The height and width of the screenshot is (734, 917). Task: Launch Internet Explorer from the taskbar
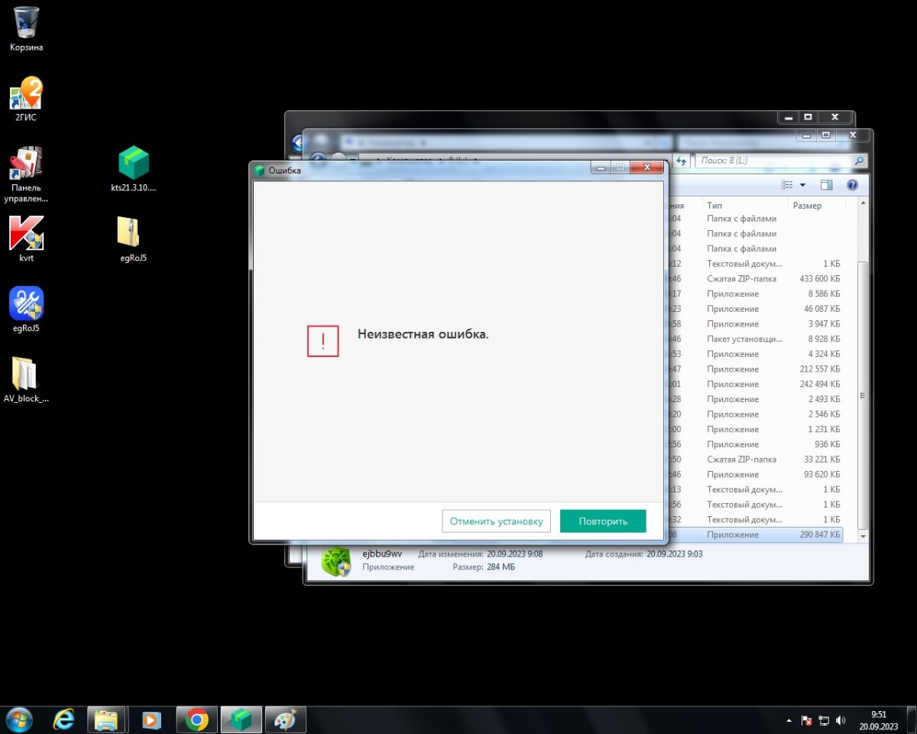64,719
